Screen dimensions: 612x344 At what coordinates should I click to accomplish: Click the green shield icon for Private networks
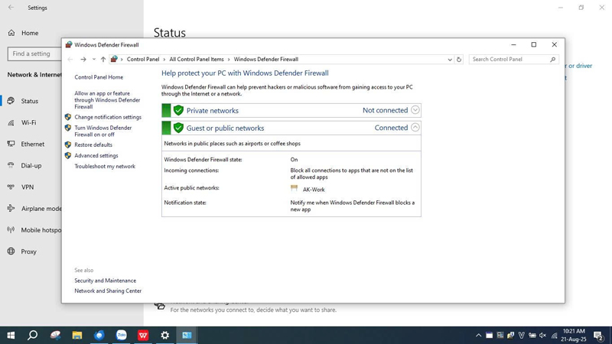coord(178,110)
